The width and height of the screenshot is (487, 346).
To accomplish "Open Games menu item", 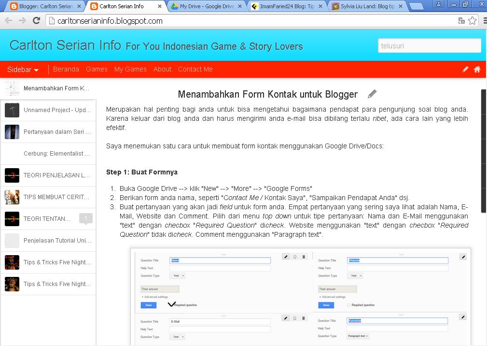I will (x=97, y=69).
